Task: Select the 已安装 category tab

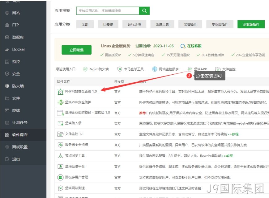Action: 108,24
